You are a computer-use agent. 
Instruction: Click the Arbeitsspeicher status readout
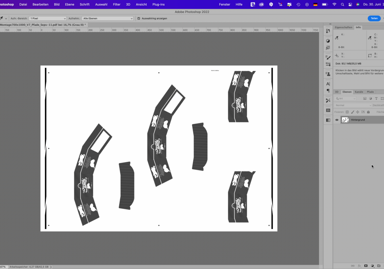(x=29, y=267)
